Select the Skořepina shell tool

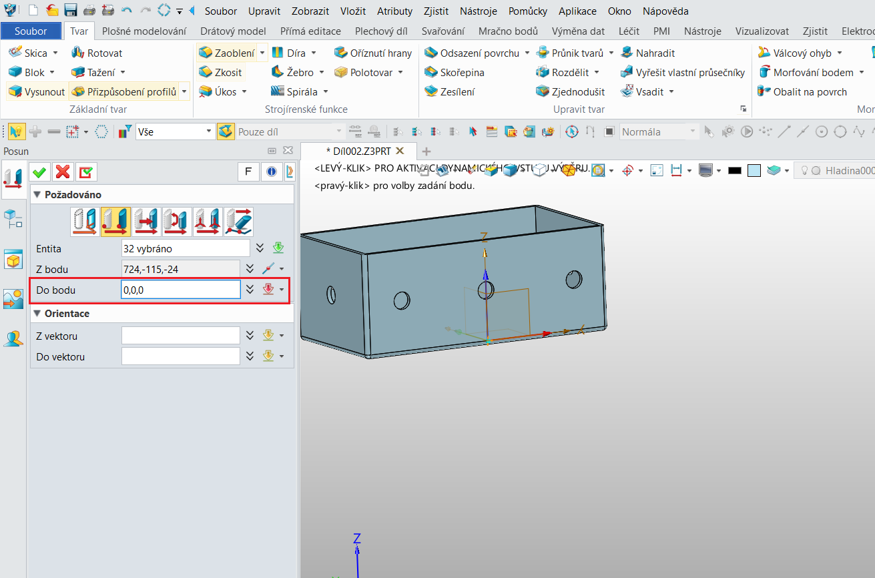pos(455,72)
